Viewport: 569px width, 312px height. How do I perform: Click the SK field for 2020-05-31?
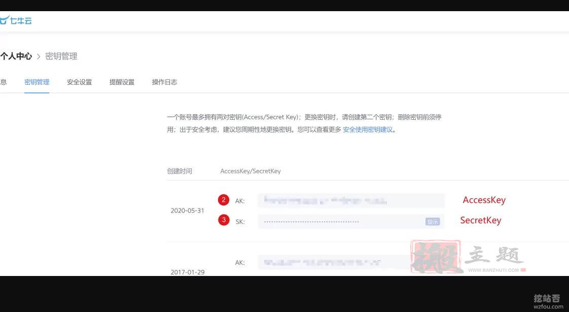tap(351, 222)
